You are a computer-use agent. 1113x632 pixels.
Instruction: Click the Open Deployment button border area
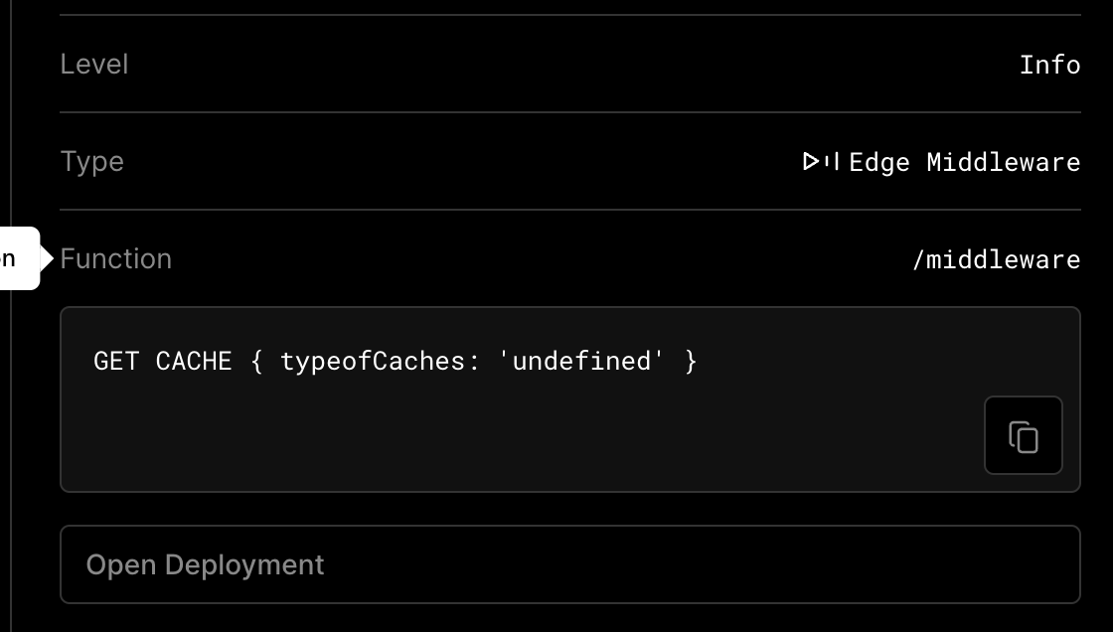click(570, 527)
